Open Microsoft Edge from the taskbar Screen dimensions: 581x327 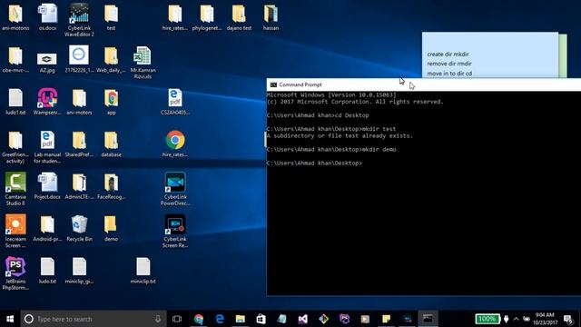coord(220,319)
